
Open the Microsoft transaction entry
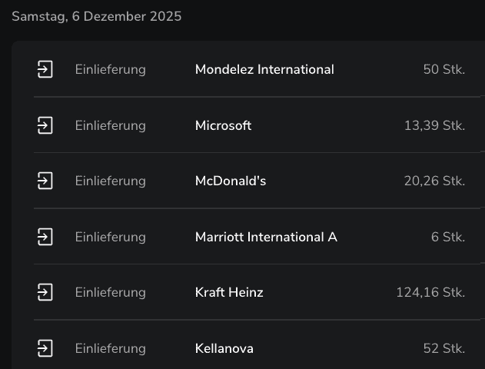pyautogui.click(x=223, y=125)
